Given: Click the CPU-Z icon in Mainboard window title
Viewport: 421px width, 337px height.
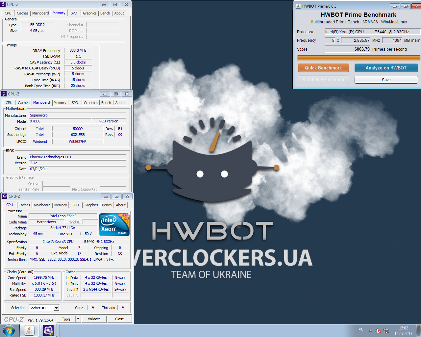Looking at the screenshot, I should pos(4,94).
